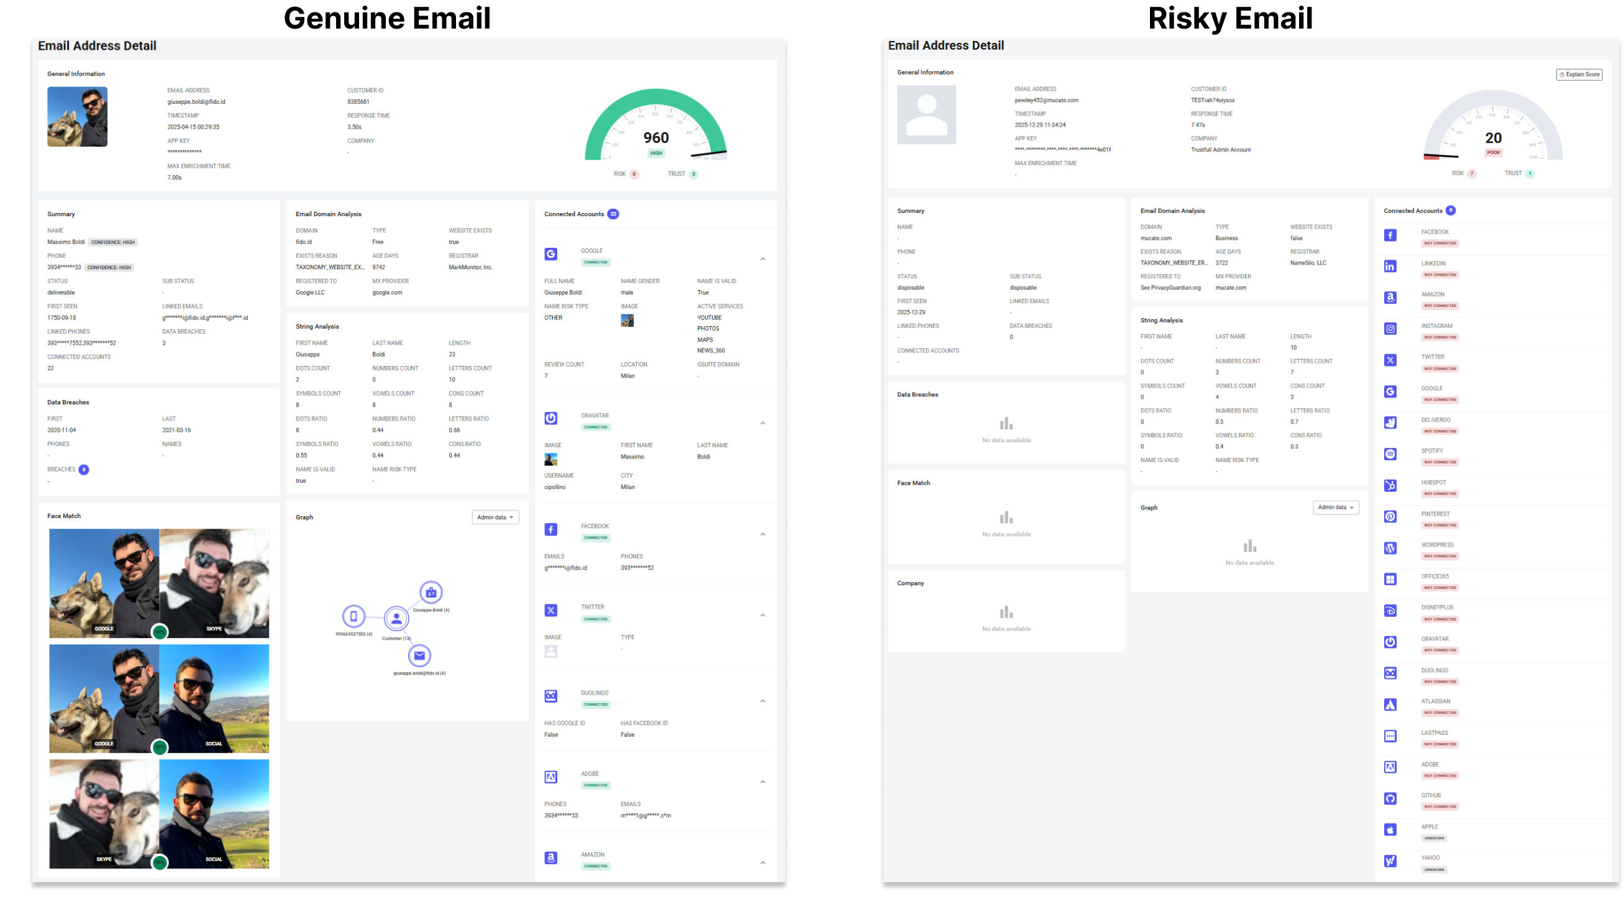The image size is (1624, 897).
Task: Click the Spotify icon in accounts list
Action: click(1390, 455)
